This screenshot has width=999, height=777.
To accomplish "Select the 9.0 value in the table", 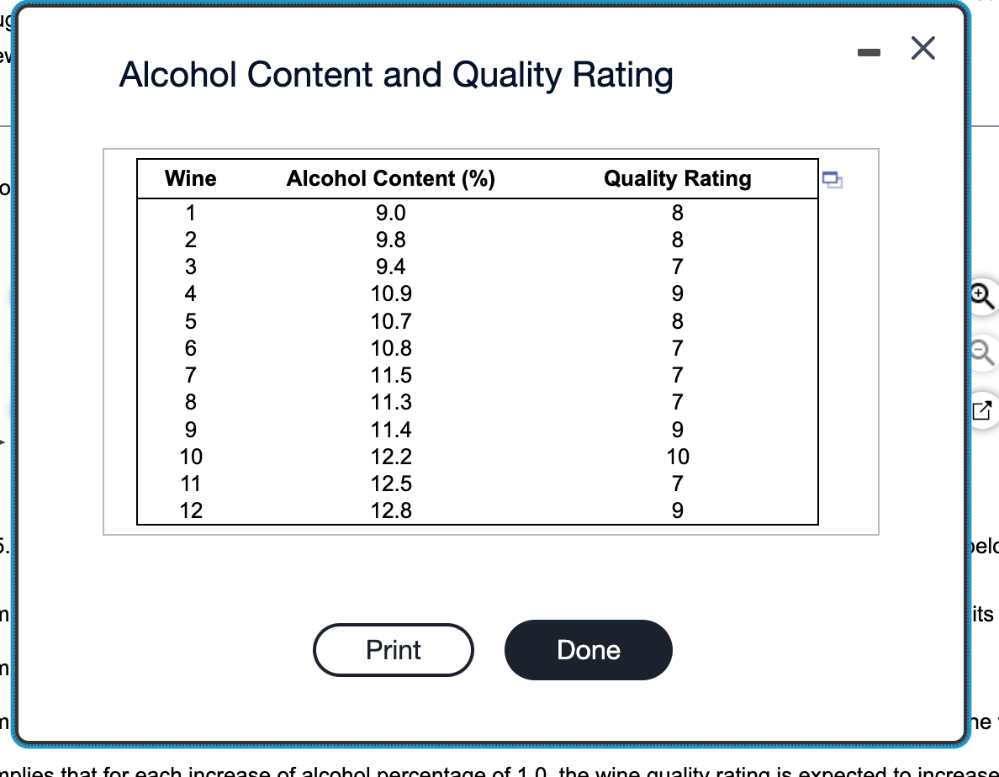I will [391, 213].
